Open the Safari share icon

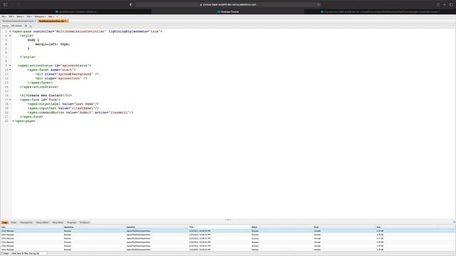[x=438, y=4]
